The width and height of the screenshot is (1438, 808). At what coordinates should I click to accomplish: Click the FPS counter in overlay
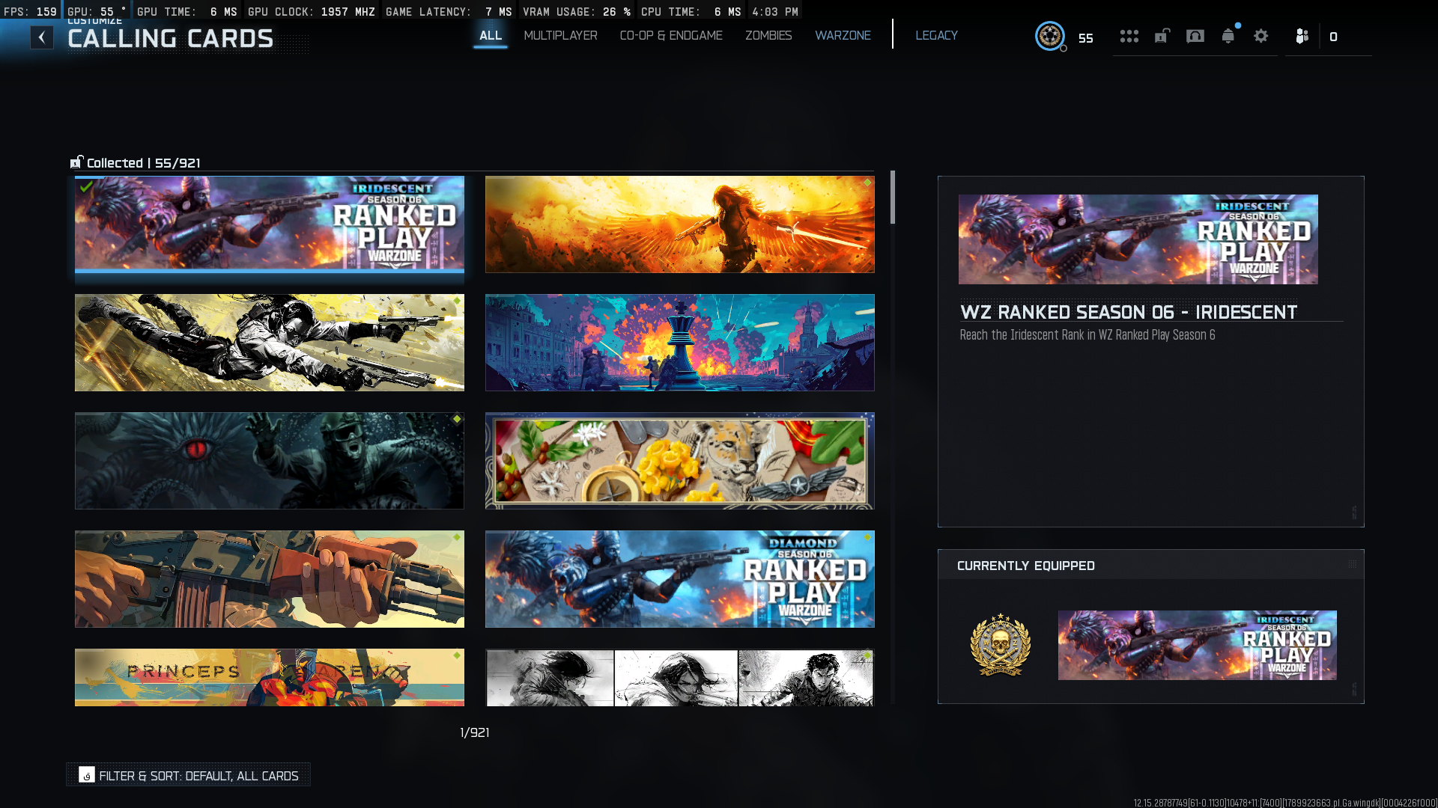30,11
